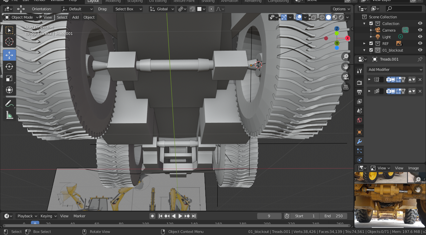Open the viewport Select menu
The width and height of the screenshot is (426, 235).
[62, 17]
